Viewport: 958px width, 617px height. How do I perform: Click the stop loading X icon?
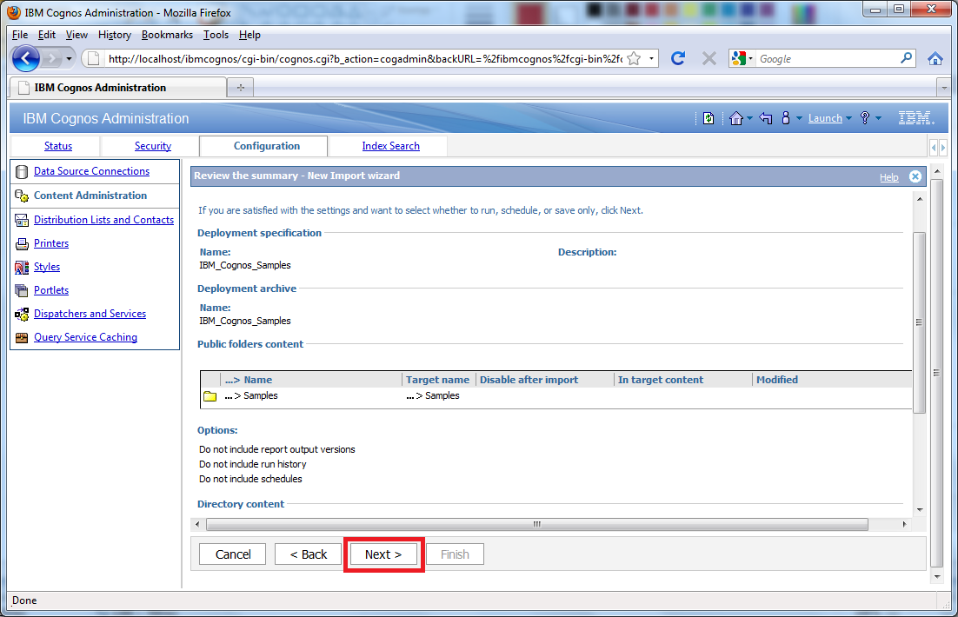point(709,58)
